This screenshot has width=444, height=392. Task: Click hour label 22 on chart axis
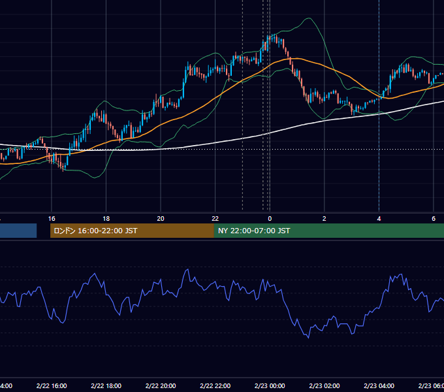pyautogui.click(x=215, y=219)
